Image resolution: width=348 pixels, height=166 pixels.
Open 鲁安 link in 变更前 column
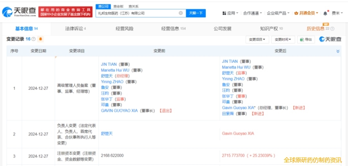[x=105, y=87]
